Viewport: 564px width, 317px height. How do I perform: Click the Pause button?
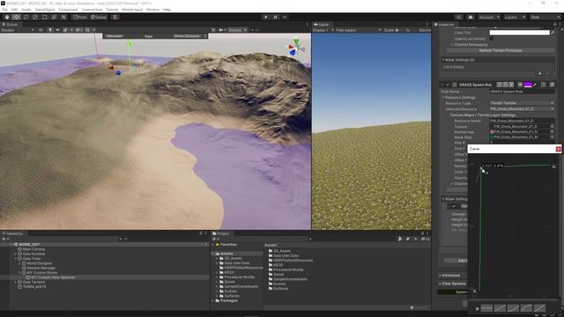276,17
